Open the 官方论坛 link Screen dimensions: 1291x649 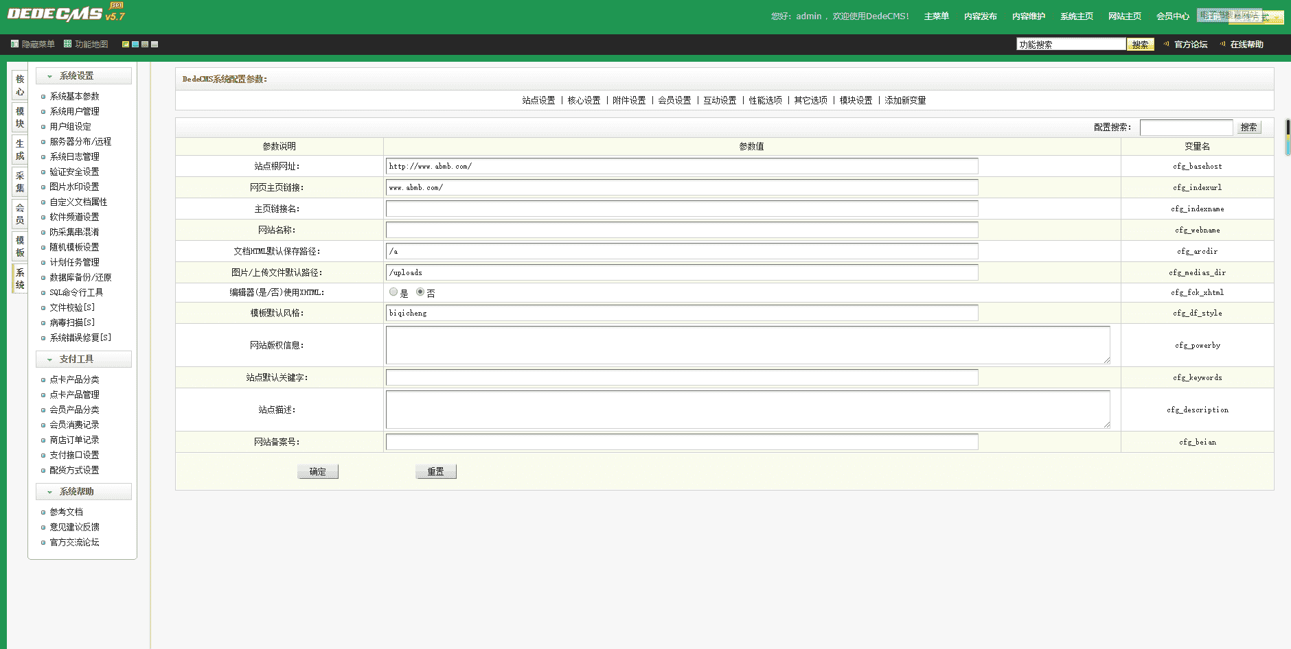click(1191, 45)
